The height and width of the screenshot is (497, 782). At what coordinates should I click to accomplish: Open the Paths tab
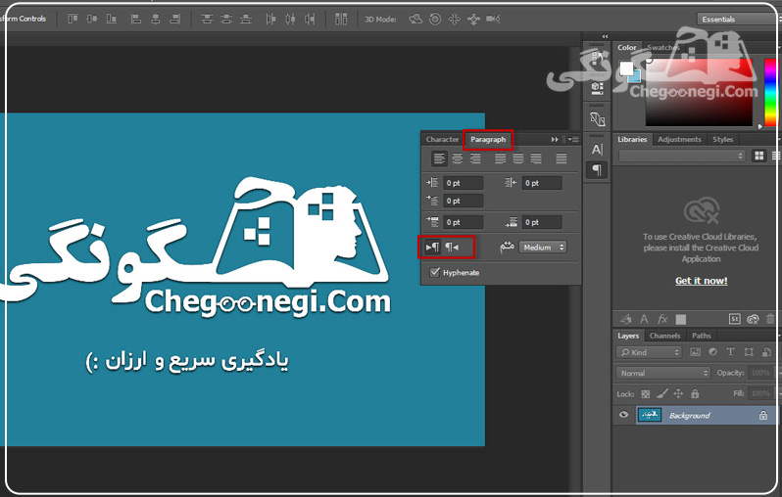pyautogui.click(x=702, y=336)
